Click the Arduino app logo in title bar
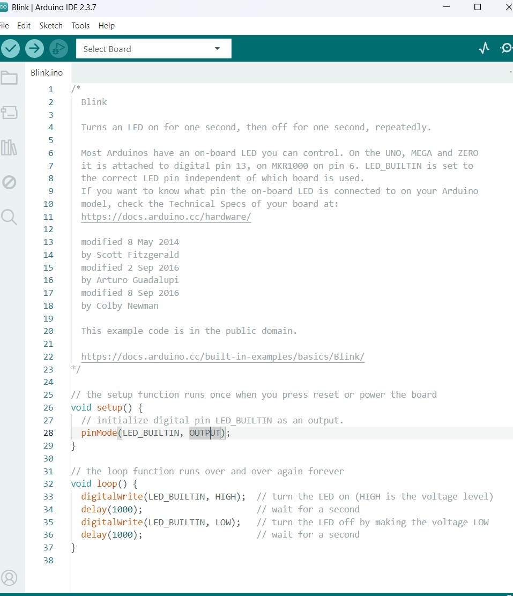 [3, 7]
